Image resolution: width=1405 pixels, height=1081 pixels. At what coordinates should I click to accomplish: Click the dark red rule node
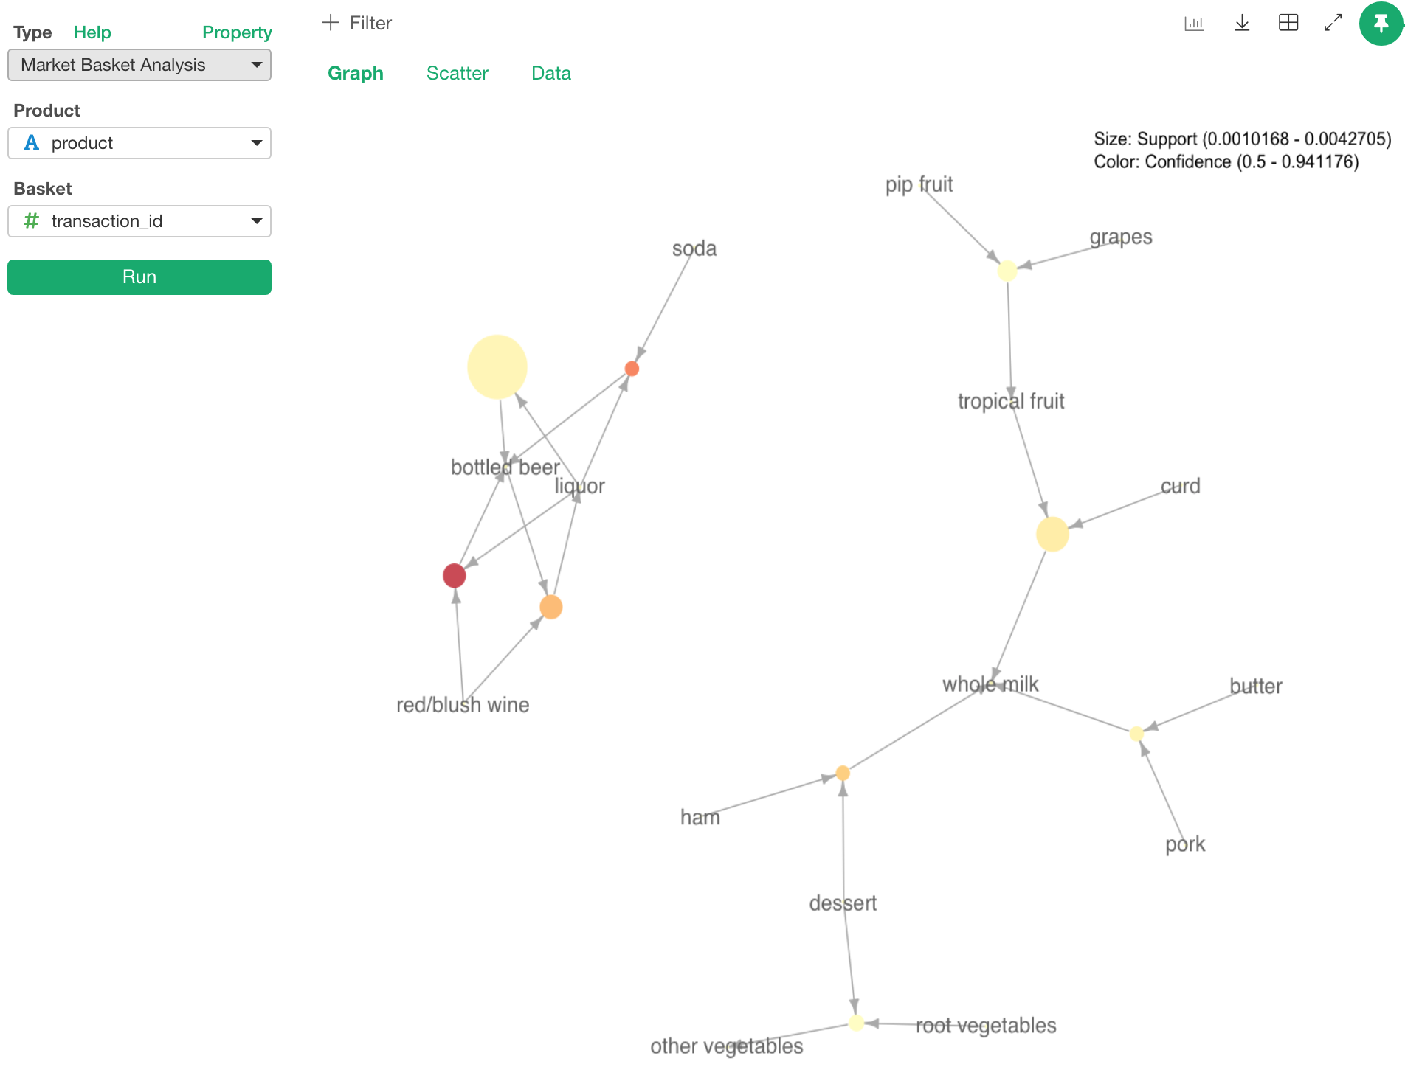454,575
